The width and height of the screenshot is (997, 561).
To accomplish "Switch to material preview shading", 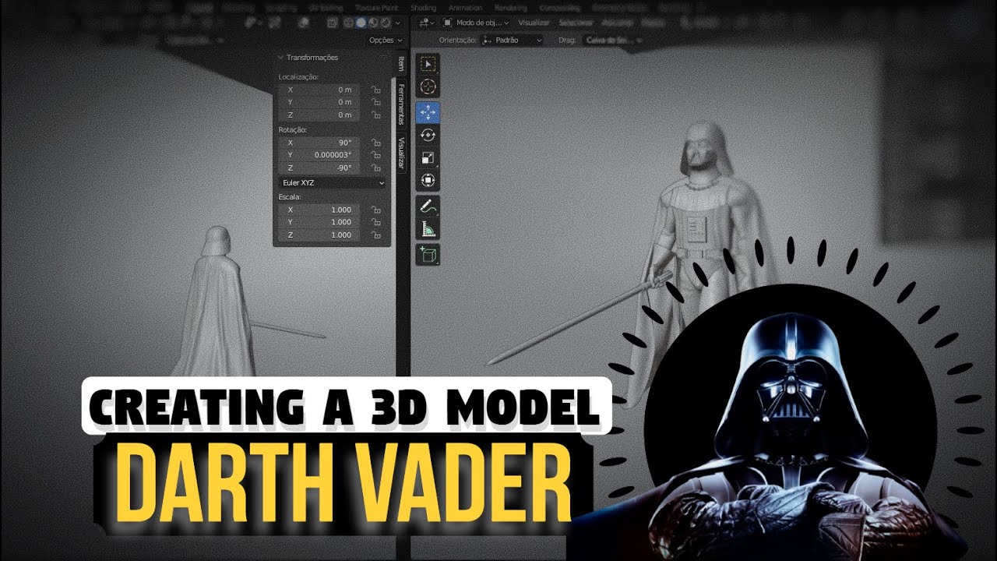I will pyautogui.click(x=373, y=23).
